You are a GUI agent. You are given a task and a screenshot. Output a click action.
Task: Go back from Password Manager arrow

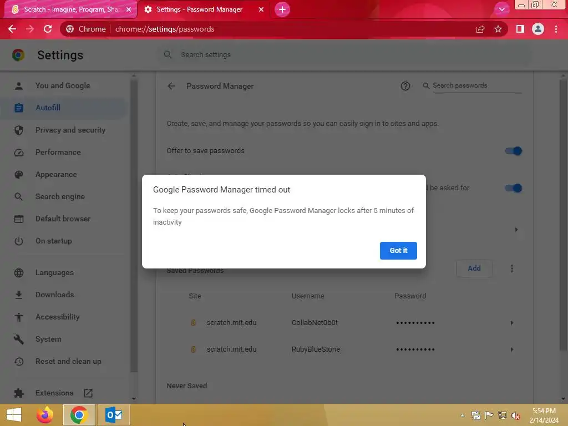[171, 86]
